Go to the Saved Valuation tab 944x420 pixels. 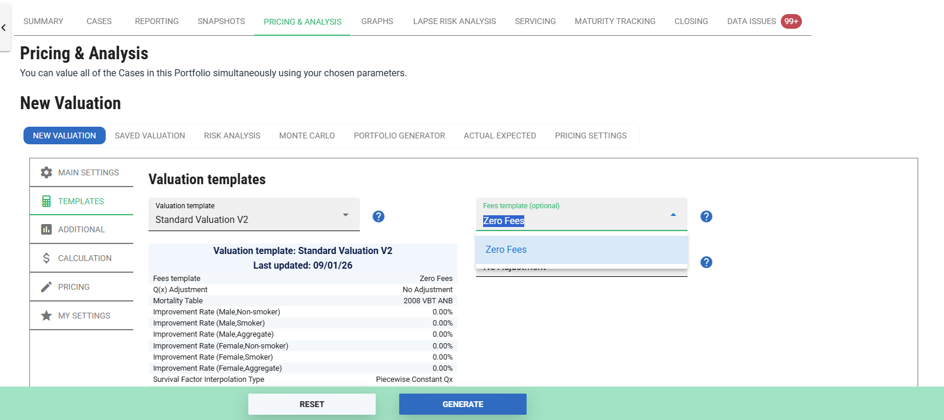coord(150,136)
